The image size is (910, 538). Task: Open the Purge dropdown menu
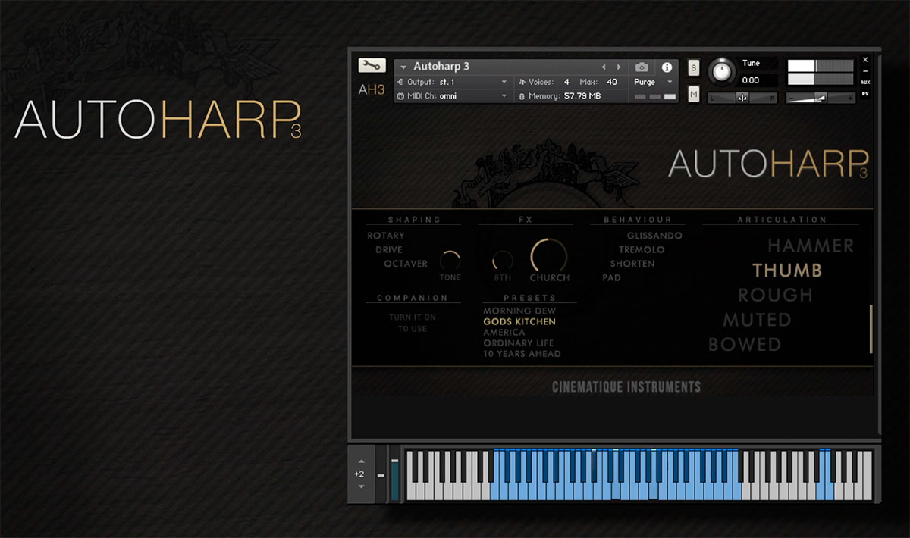654,82
